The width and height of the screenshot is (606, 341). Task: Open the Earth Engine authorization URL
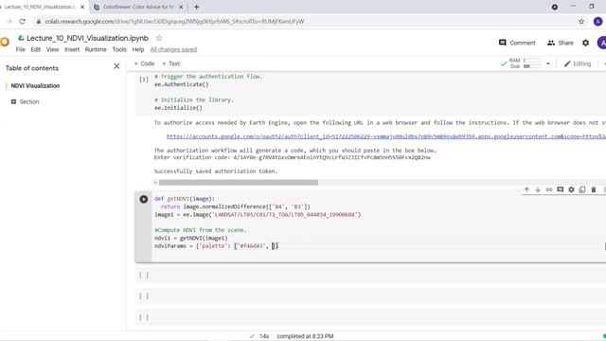[x=386, y=136]
